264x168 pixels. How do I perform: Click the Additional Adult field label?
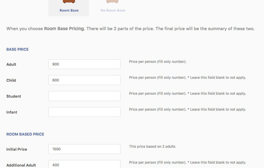(x=21, y=165)
